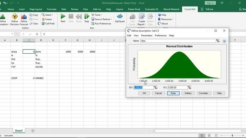Switch to Page Layout view in status bar

[x=209, y=135]
